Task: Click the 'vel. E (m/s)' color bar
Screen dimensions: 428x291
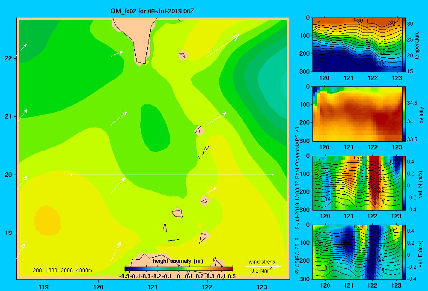Action: click(x=404, y=252)
